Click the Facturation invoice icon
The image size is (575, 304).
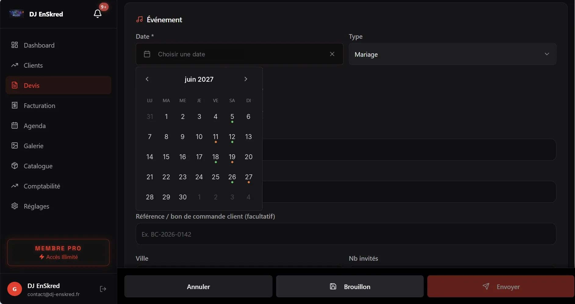coord(15,105)
